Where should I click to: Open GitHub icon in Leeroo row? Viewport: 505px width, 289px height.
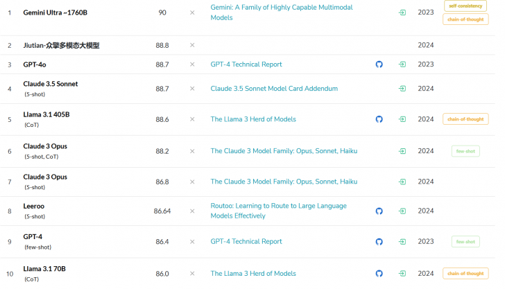click(x=379, y=211)
